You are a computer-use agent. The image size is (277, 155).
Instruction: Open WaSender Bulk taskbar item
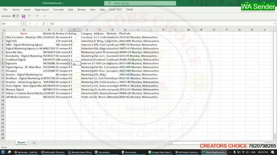coord(26,152)
